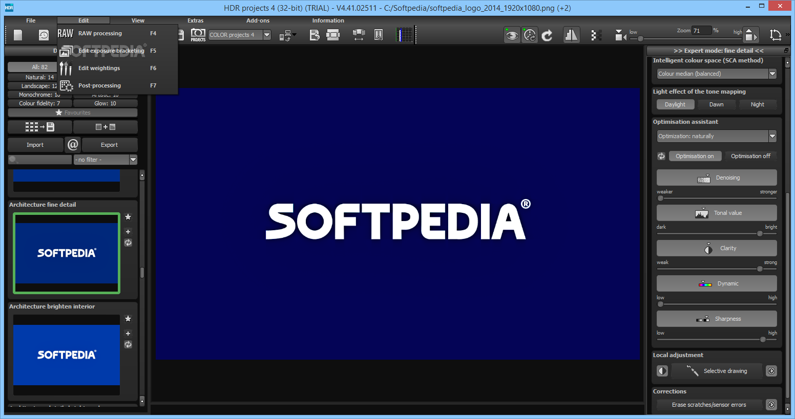Click the device transfer icon with arrow
Image resolution: width=795 pixels, height=419 pixels.
[x=287, y=35]
